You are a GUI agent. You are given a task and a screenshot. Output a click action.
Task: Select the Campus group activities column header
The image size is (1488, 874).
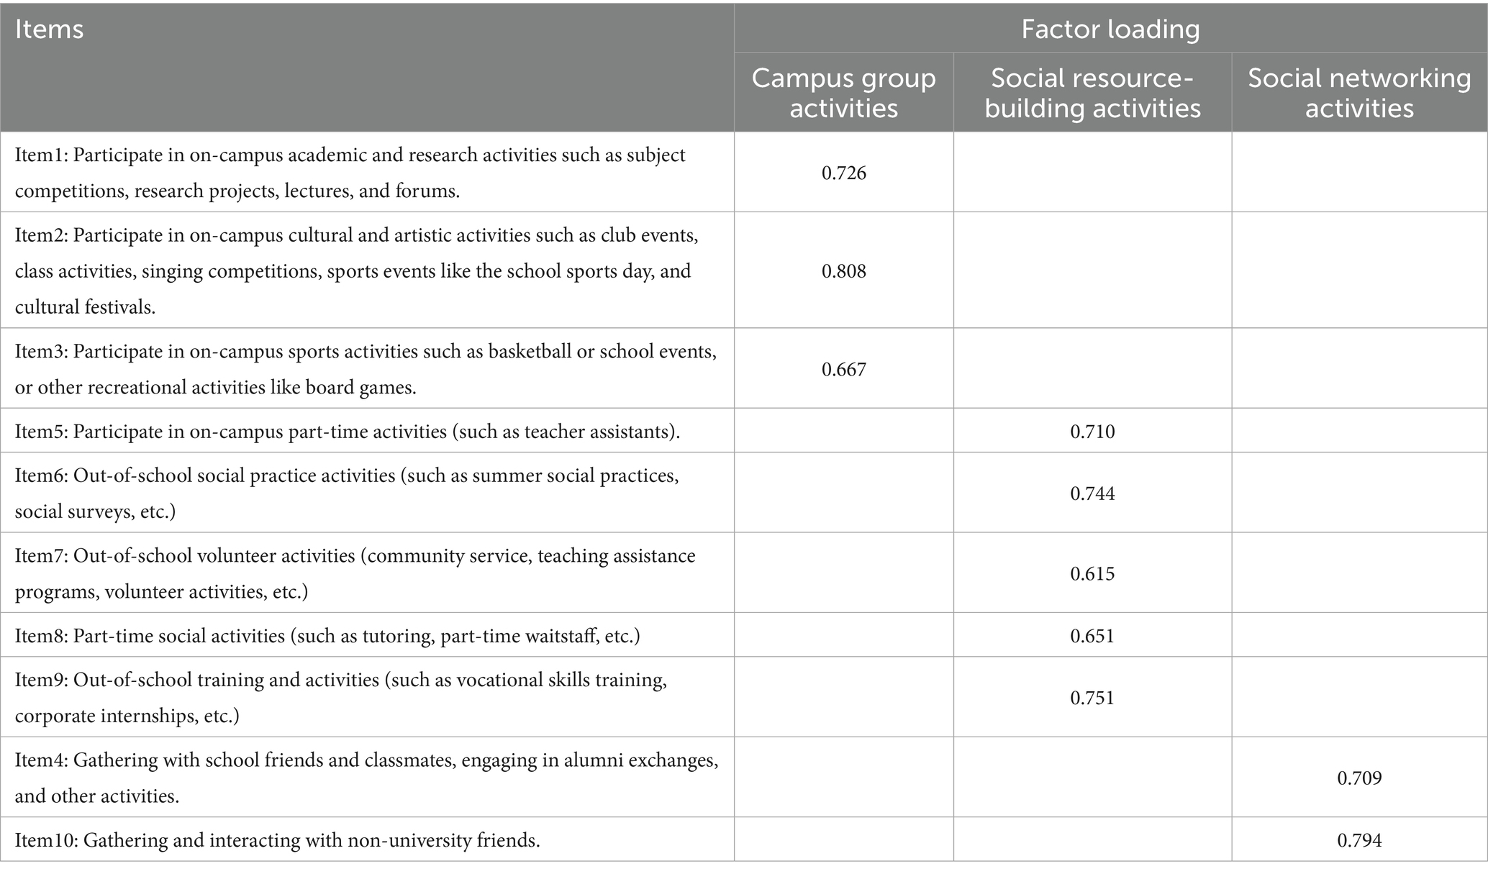pyautogui.click(x=843, y=93)
